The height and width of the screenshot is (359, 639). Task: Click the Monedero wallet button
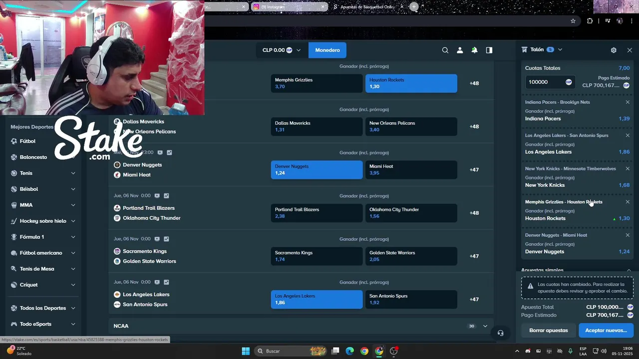(x=327, y=50)
